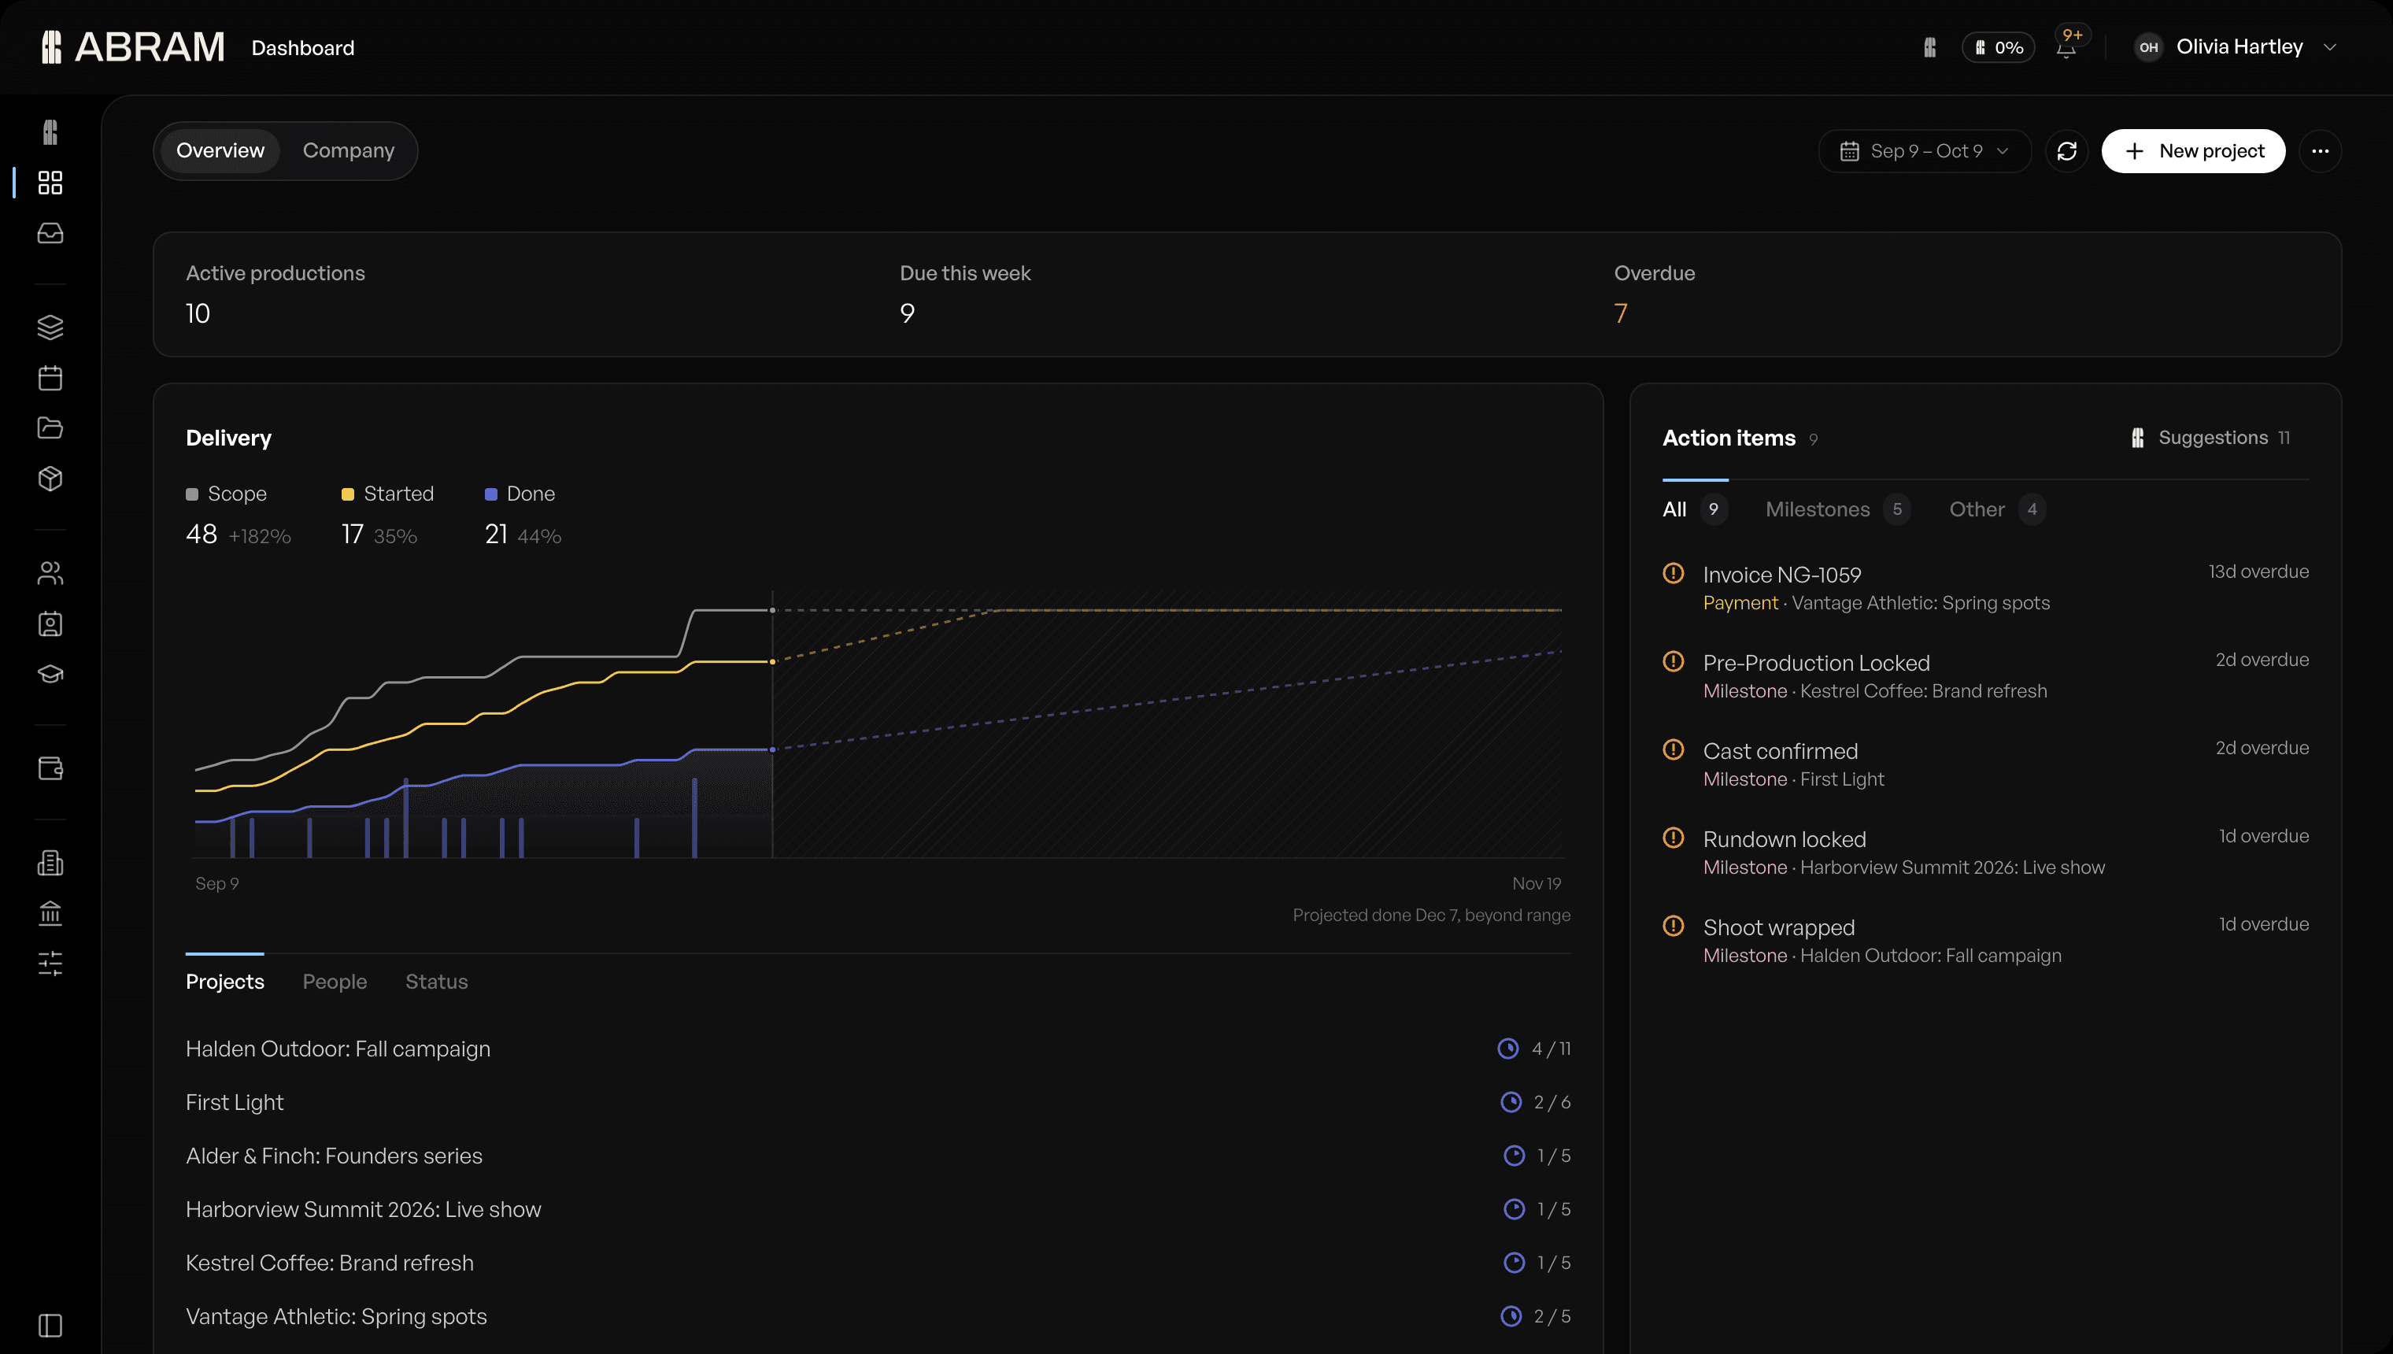Toggle the sidebar collapse panel icon
2393x1354 pixels.
click(x=50, y=1325)
